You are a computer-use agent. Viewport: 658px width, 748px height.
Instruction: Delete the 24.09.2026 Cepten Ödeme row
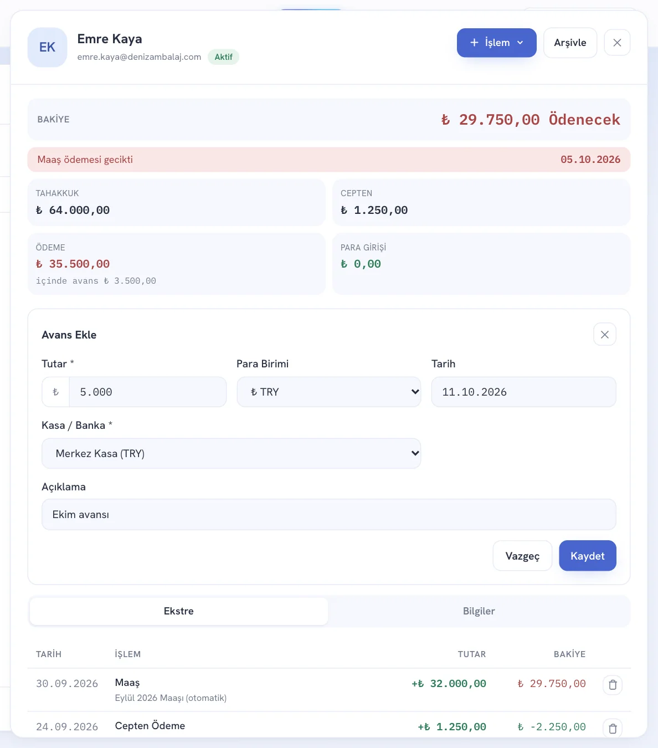pos(613,728)
